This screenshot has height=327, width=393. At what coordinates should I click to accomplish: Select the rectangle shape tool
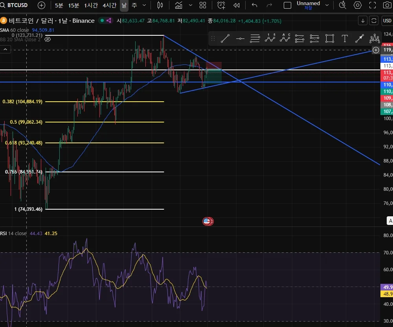click(x=330, y=38)
